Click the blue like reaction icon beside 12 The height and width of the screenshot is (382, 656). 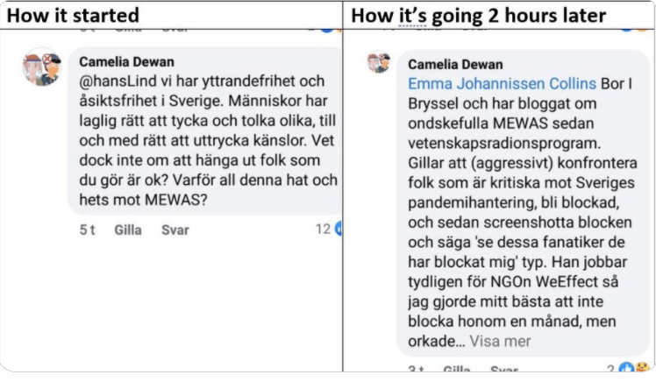click(338, 229)
